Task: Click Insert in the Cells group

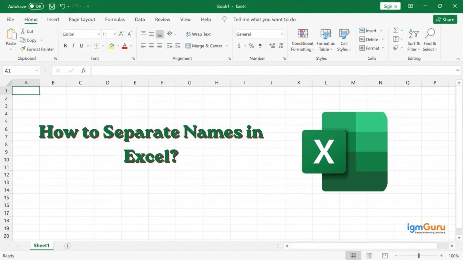Action: 368,31
